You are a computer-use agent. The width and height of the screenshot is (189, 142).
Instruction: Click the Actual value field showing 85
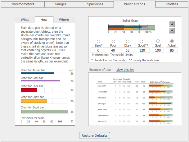tap(172, 50)
